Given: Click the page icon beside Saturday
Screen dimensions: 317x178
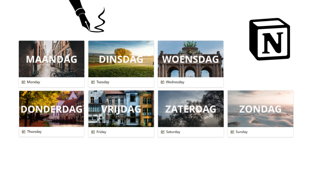Looking at the screenshot, I should pos(163,132).
